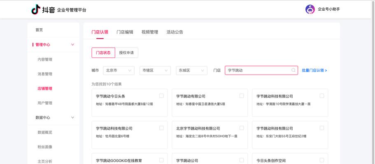Click the search magnifier in 门店 field
The image size is (375, 164).
point(293,71)
